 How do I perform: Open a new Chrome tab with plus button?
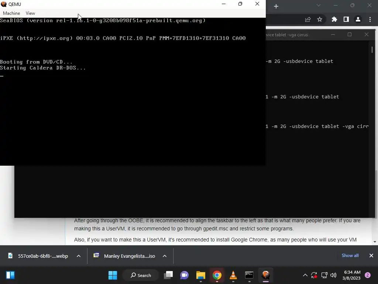(276, 7)
